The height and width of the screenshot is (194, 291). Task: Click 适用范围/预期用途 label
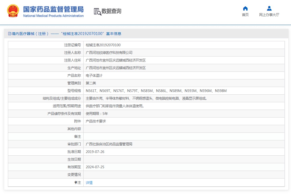point(67,106)
